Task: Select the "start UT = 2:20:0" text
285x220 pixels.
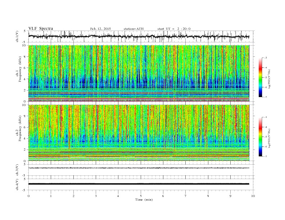Action: coord(174,29)
